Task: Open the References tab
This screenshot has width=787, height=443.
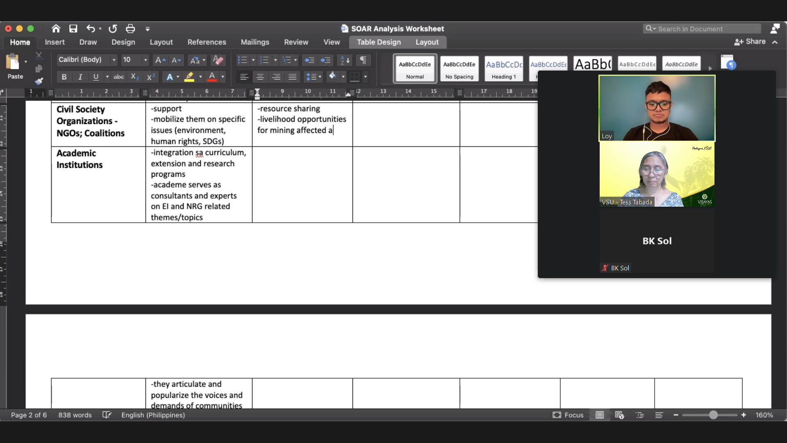Action: click(x=207, y=42)
